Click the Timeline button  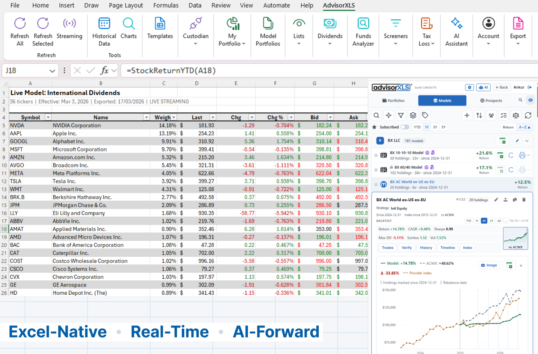click(448, 248)
